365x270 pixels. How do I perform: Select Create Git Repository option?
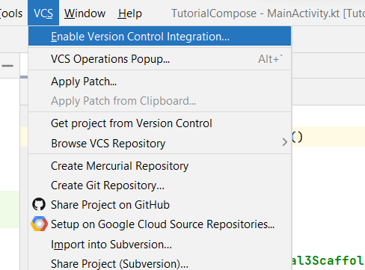[x=159, y=185]
